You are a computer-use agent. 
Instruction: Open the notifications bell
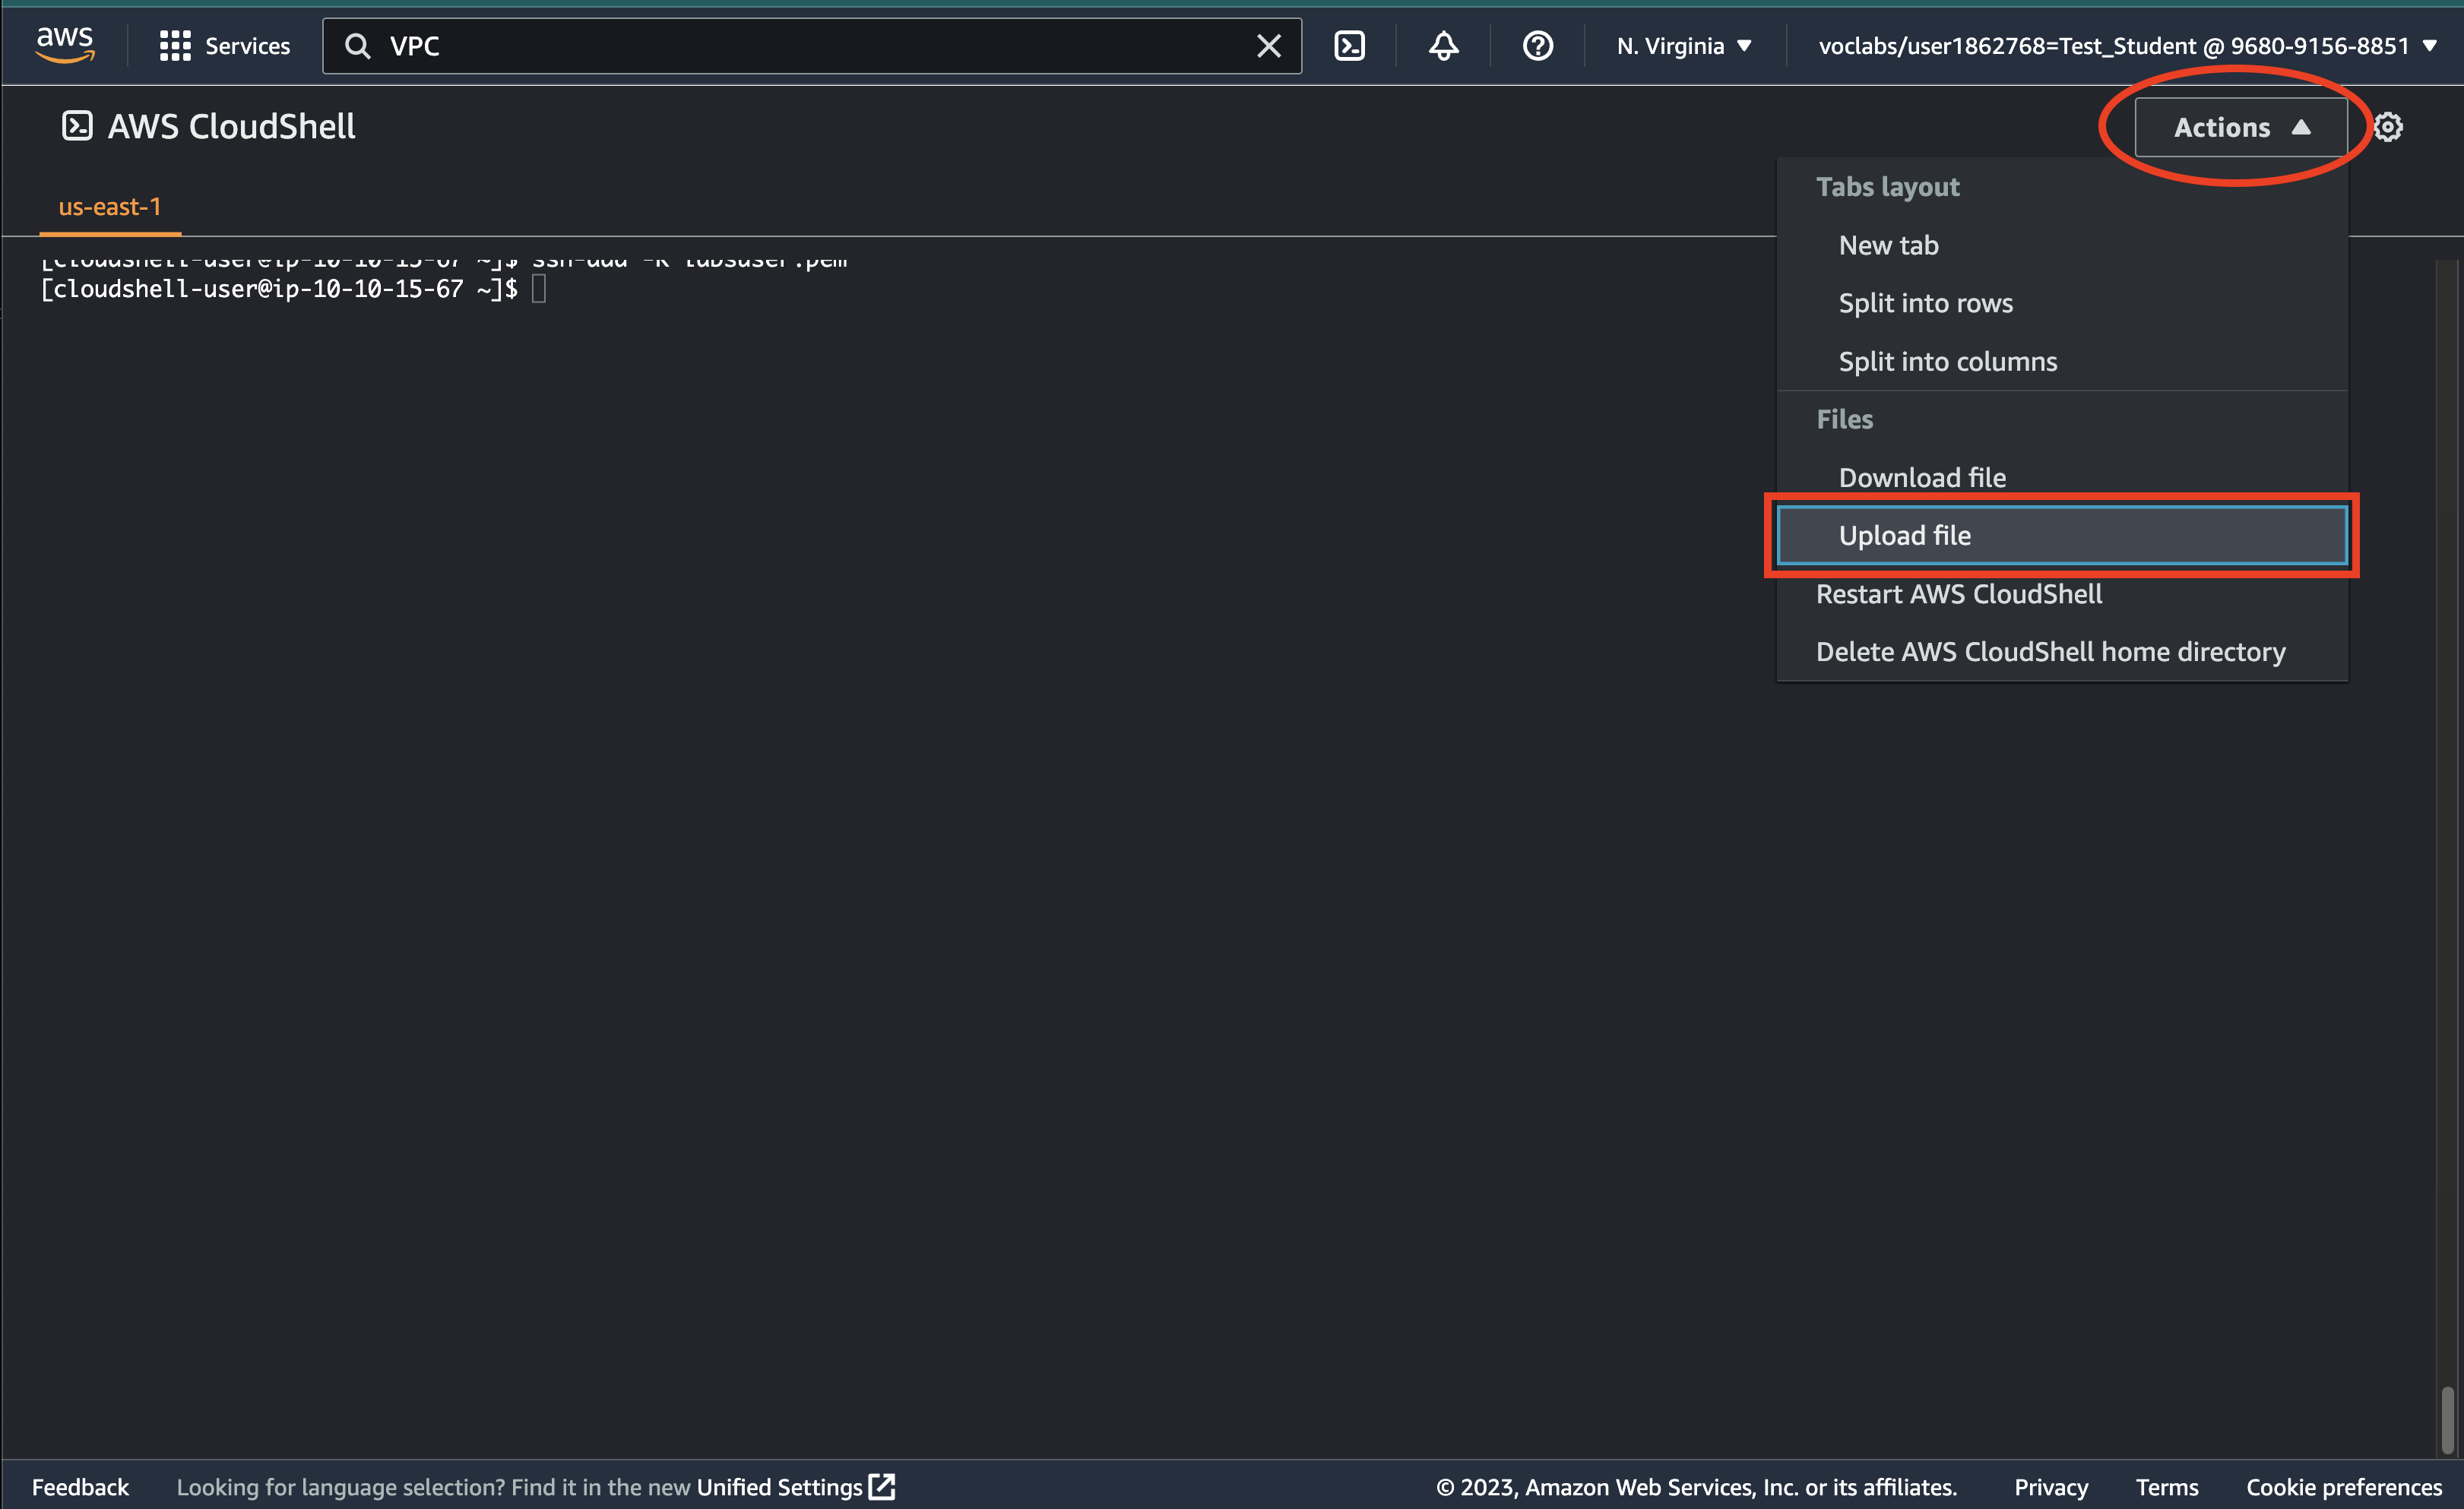[x=1443, y=46]
